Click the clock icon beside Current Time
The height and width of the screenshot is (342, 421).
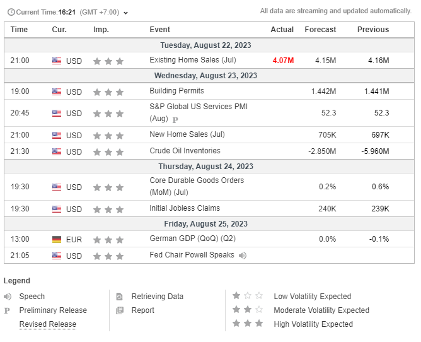click(11, 13)
